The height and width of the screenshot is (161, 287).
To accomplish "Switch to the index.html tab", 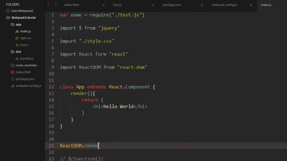I will pos(72,5).
